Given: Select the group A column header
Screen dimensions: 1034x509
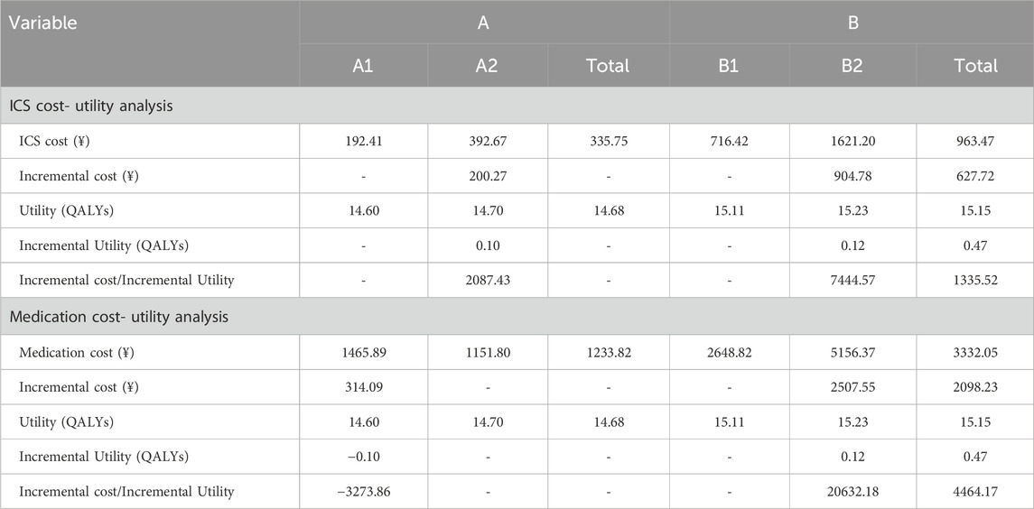Looking at the screenshot, I should (x=484, y=23).
